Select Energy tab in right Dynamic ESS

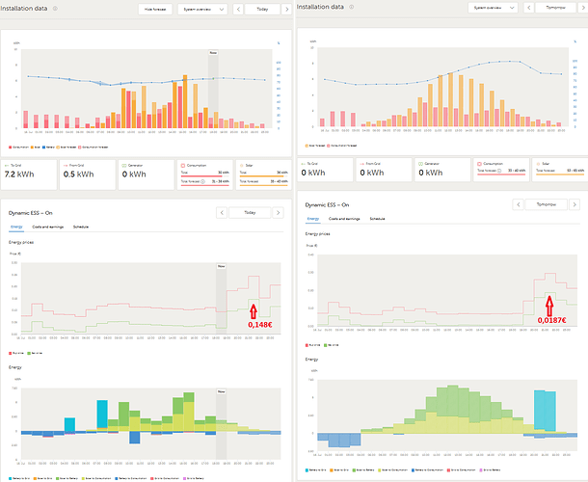click(x=312, y=219)
